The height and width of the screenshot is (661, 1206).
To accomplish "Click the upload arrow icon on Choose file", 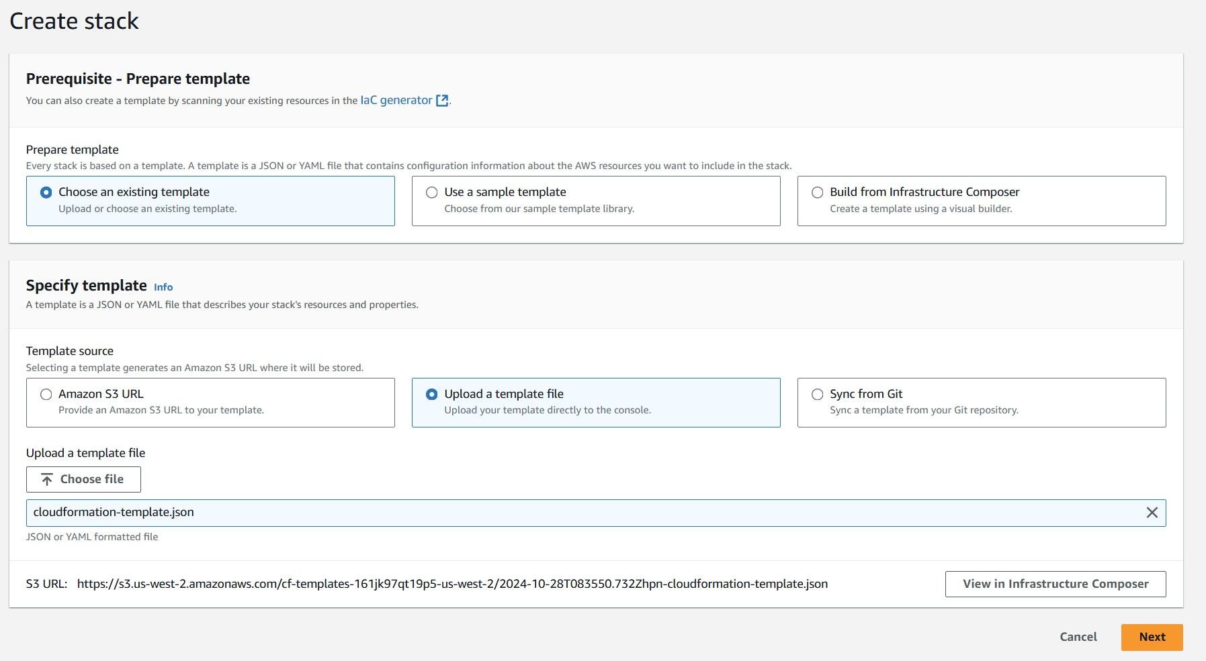I will pos(46,479).
